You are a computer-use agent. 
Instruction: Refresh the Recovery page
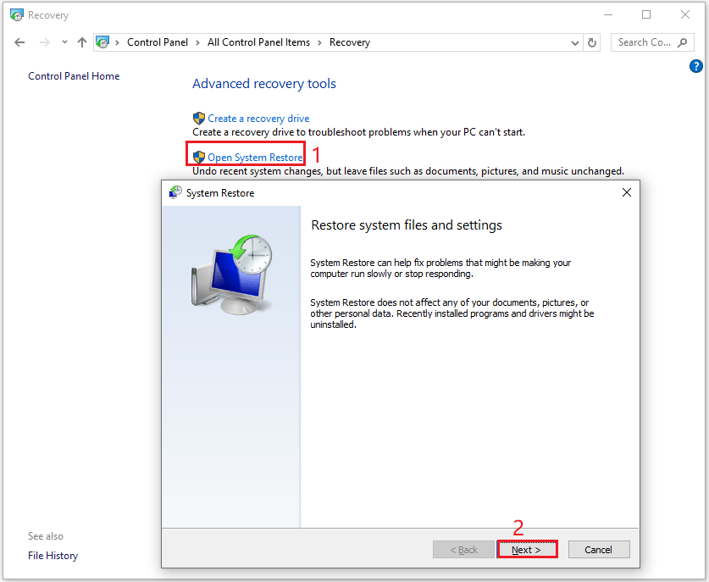593,42
